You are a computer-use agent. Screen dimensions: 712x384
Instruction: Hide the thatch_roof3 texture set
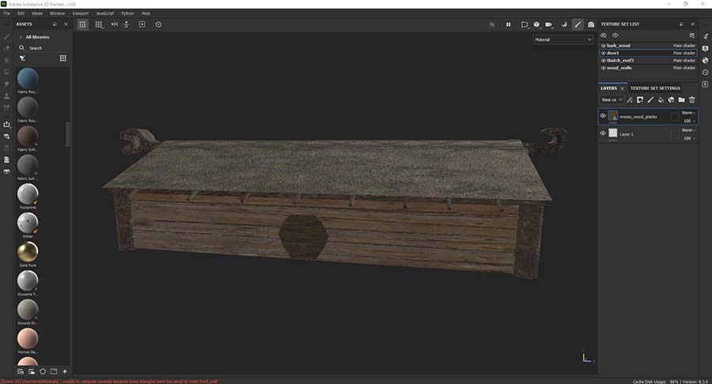pos(603,60)
